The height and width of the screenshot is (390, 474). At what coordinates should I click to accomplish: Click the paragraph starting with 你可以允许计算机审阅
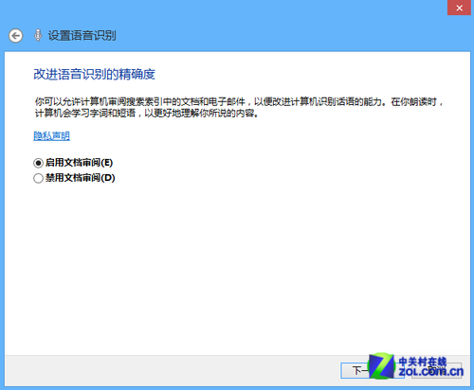(239, 107)
